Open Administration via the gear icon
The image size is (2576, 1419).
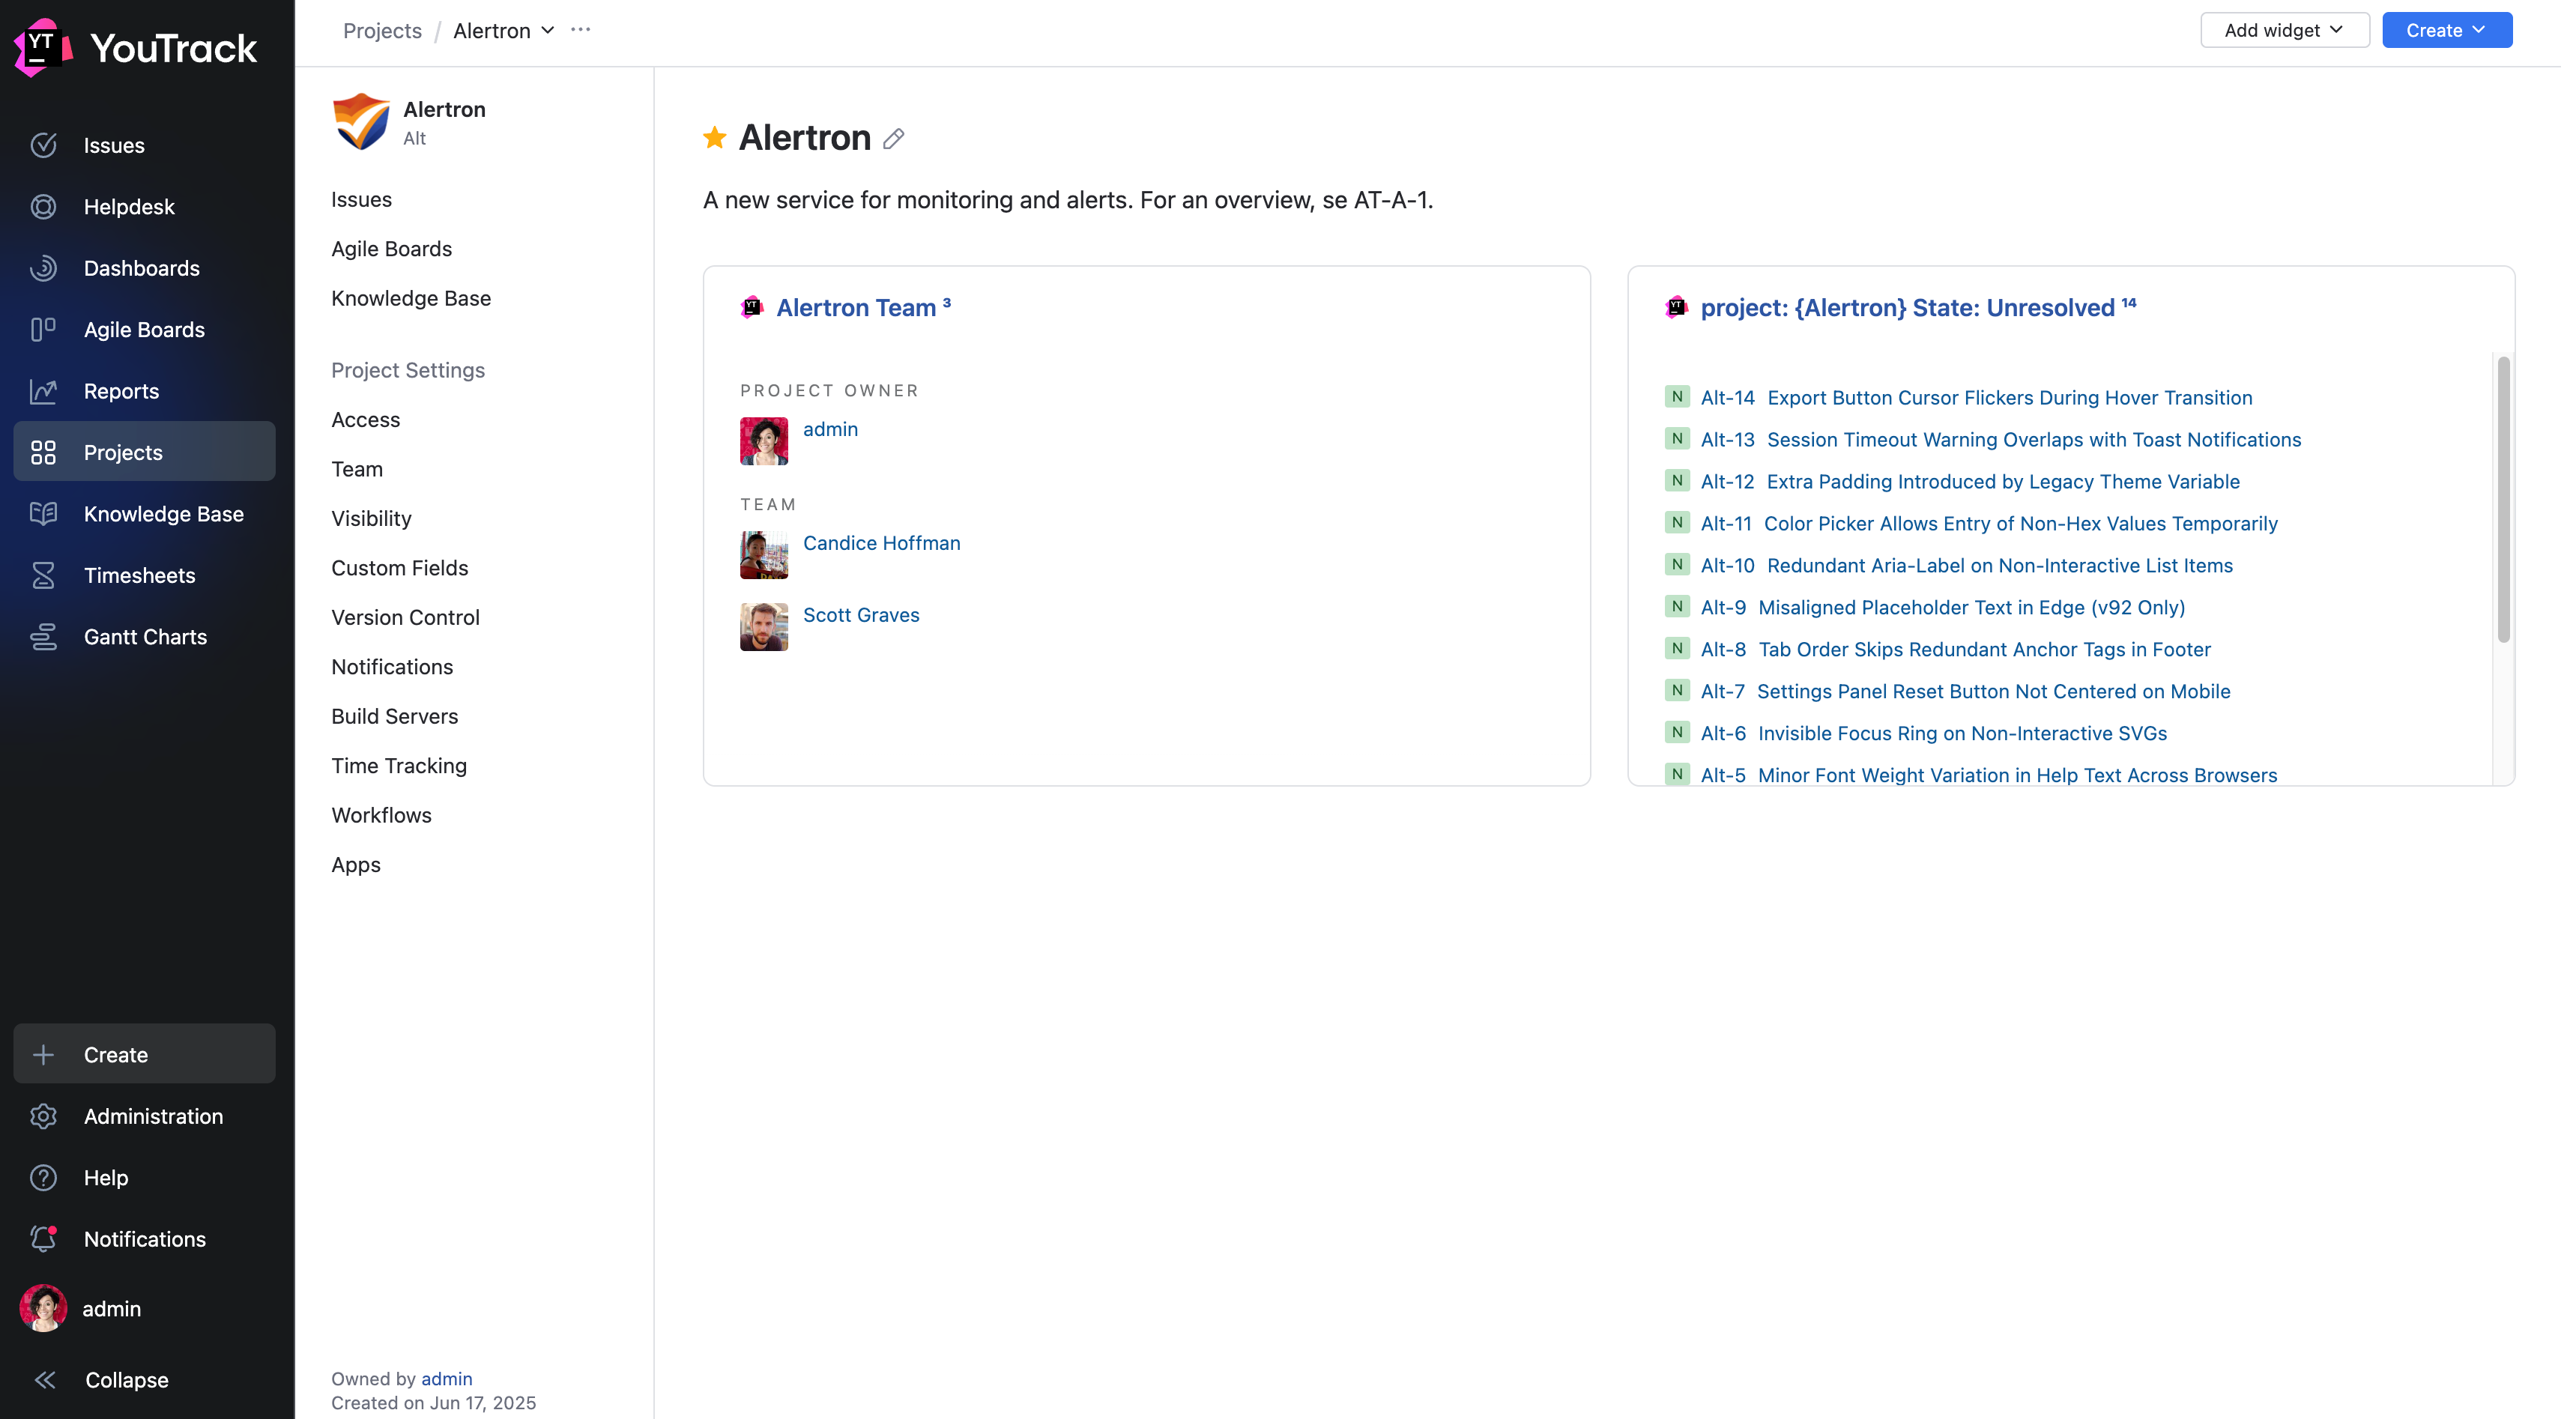tap(44, 1116)
